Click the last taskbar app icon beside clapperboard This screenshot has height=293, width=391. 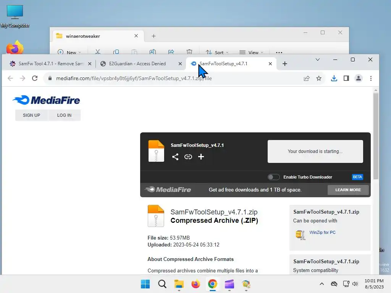(x=246, y=284)
